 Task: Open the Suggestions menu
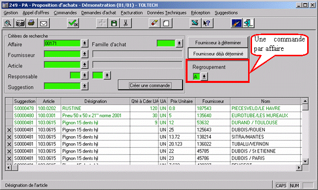tap(226, 13)
